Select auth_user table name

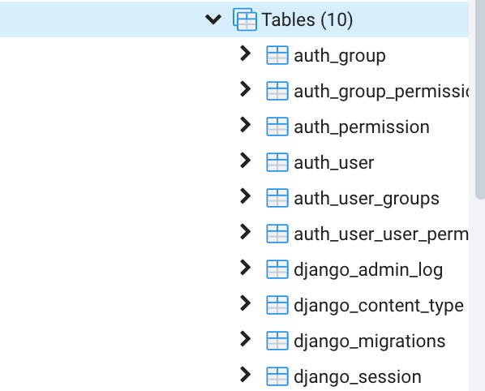334,163
